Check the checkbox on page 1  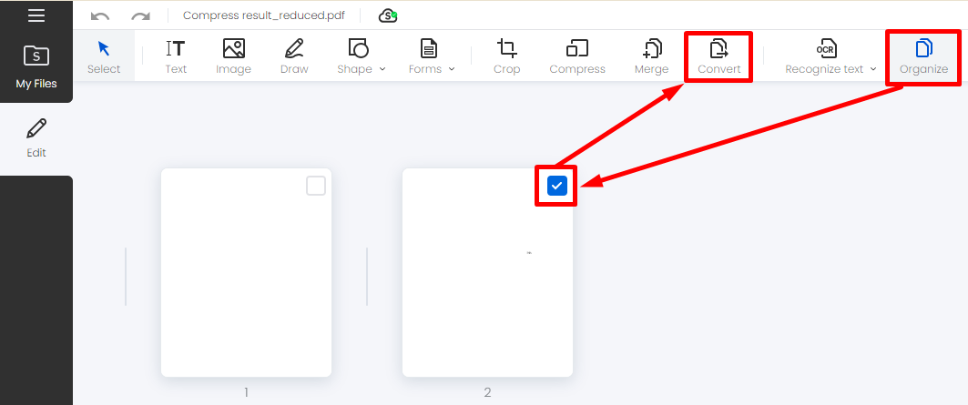coord(316,186)
